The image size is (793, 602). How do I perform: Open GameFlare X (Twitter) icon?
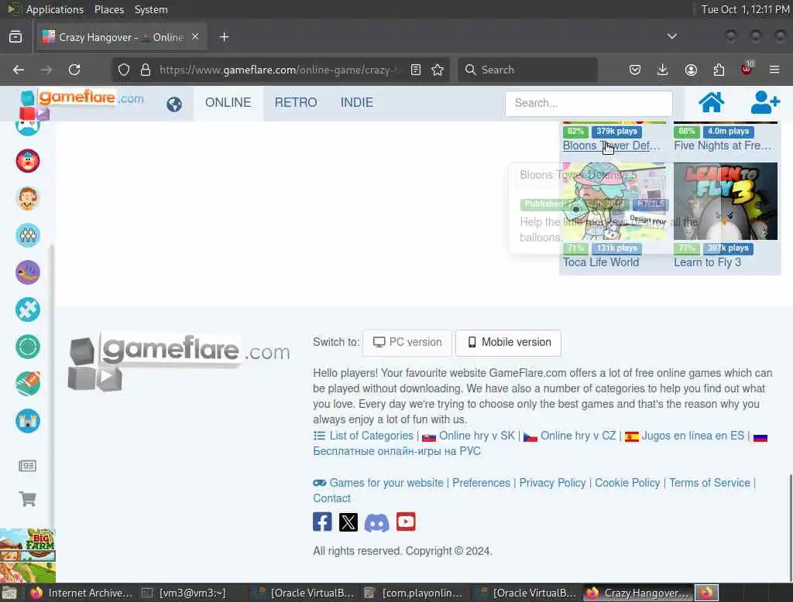pos(348,522)
